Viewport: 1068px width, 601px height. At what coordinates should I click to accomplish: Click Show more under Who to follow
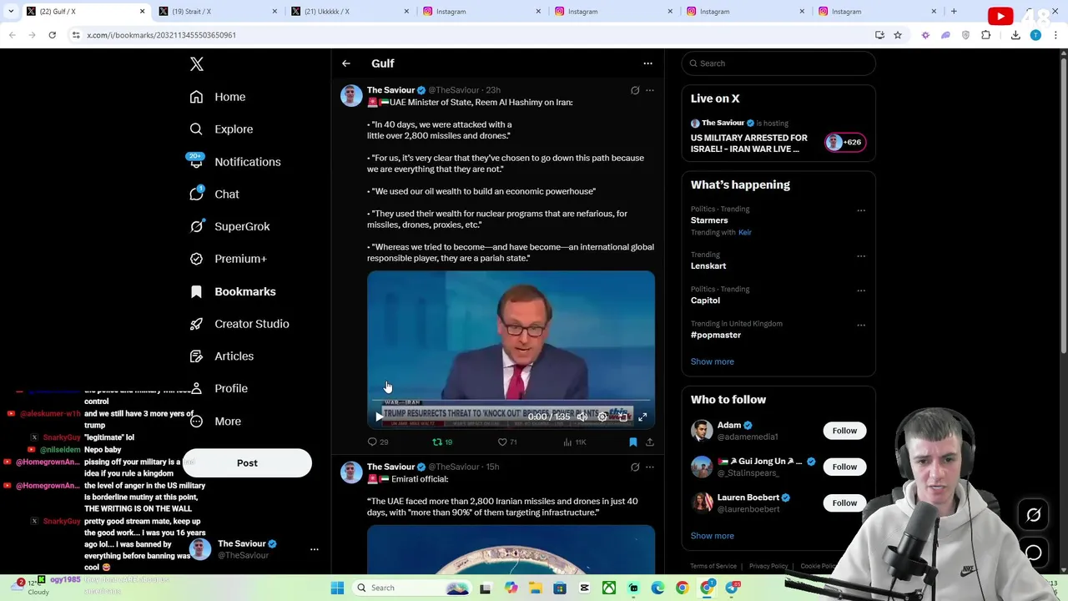point(712,536)
